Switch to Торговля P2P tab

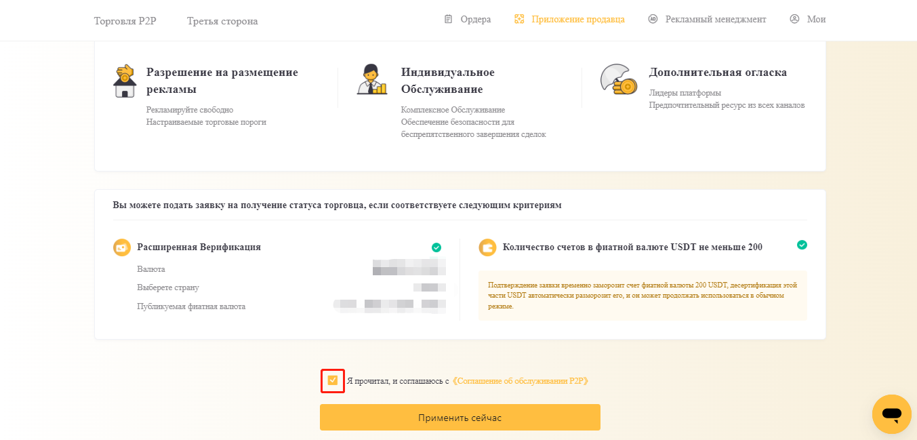(125, 21)
